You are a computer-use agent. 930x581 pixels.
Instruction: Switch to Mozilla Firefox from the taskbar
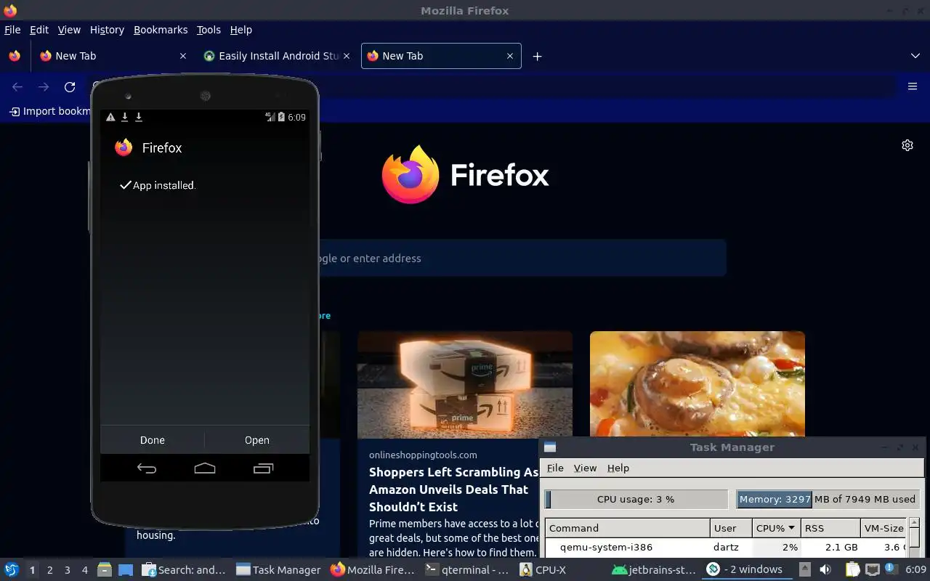(373, 569)
